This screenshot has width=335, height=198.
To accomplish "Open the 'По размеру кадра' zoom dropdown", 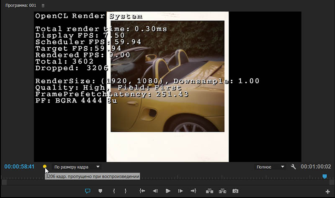I will coord(77,167).
